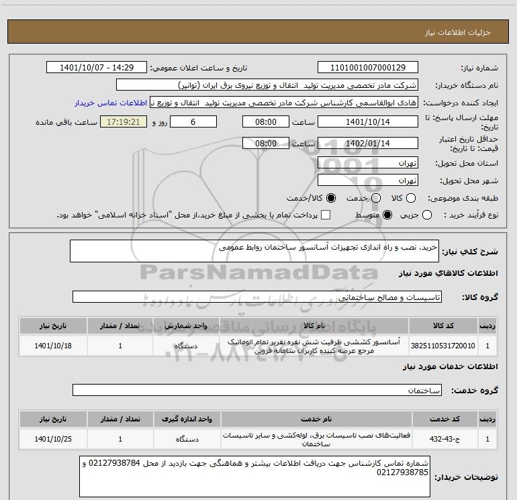Click the service group field ساختمان
This screenshot has height=500, width=517.
257,390
